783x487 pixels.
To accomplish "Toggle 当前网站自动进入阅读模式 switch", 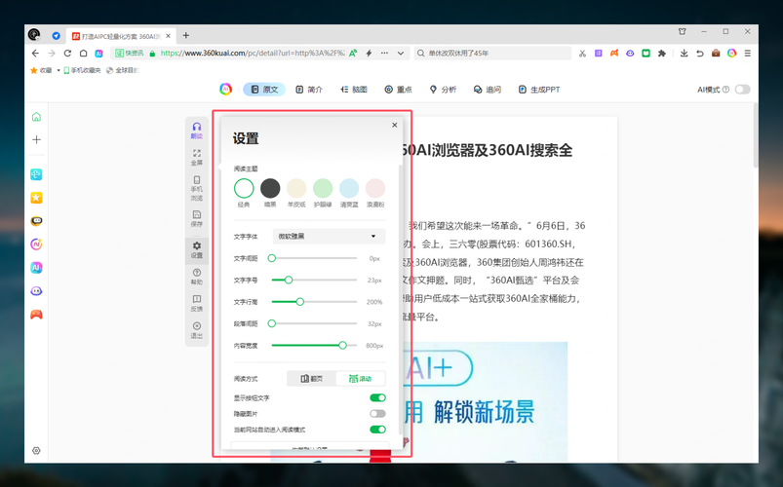I will click(377, 430).
